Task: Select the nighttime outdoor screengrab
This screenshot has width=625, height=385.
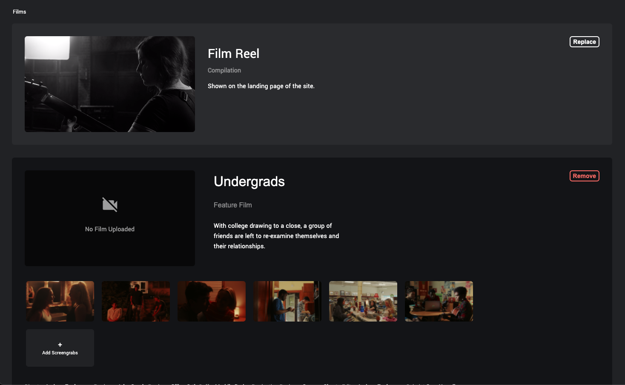Action: [135, 301]
